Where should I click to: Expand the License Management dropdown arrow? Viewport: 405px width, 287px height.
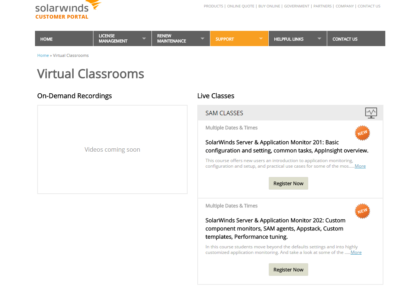(144, 38)
